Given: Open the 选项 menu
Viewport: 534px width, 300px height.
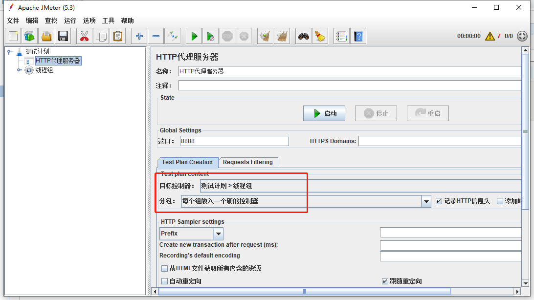Looking at the screenshot, I should point(89,21).
